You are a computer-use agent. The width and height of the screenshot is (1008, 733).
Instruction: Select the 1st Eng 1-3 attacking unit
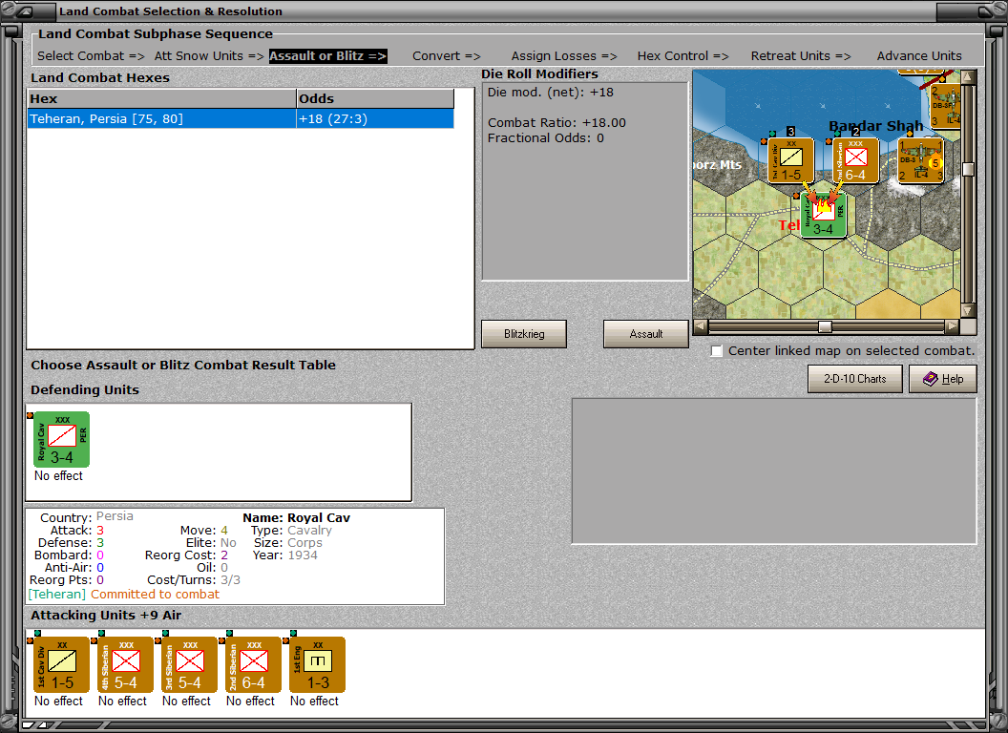click(x=317, y=665)
